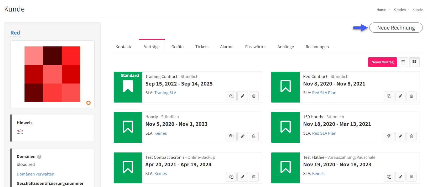
Task: Click the Neuer Vertrag button
Action: [x=383, y=62]
